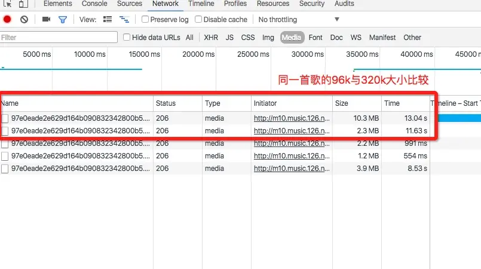
Task: Sort by the Type column header
Action: pyautogui.click(x=226, y=103)
